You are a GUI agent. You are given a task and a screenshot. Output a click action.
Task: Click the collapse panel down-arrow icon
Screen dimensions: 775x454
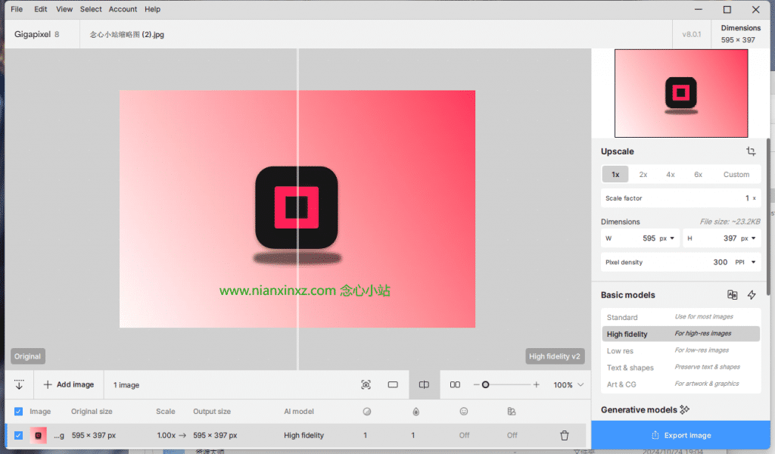[19, 384]
